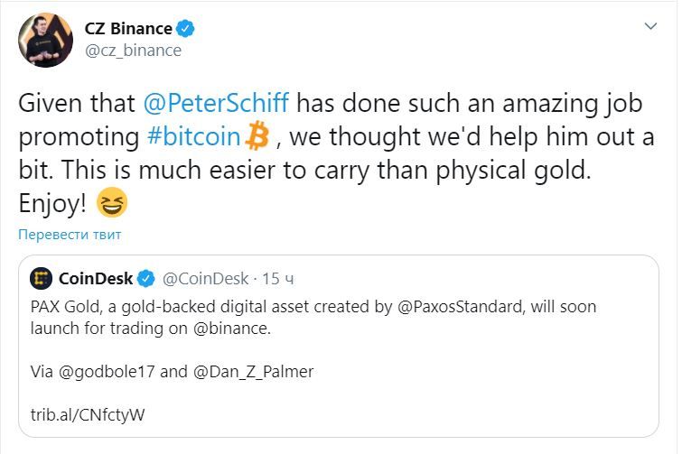Click the quoted tweet's 15 ч timestamp

[x=269, y=277]
